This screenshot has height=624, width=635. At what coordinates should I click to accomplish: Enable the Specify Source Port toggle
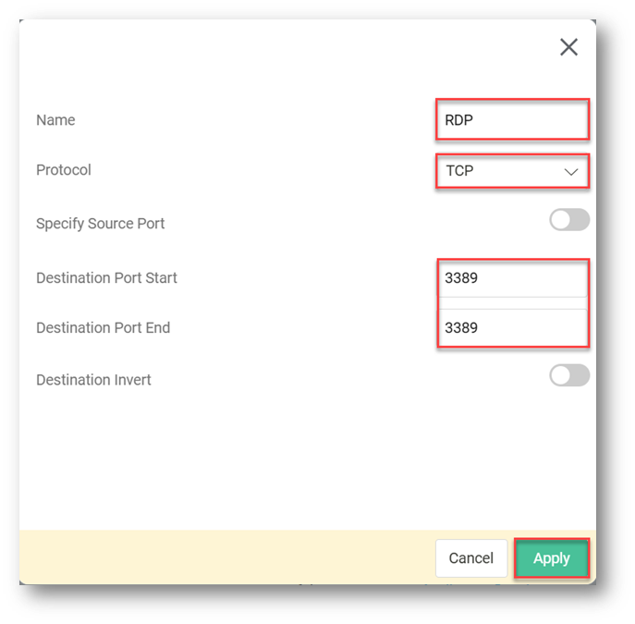click(x=569, y=220)
